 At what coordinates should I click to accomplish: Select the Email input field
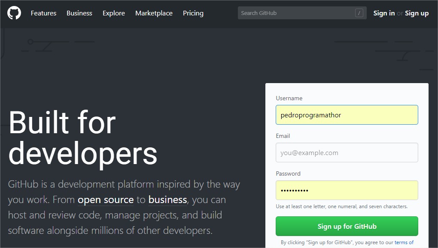pos(347,152)
